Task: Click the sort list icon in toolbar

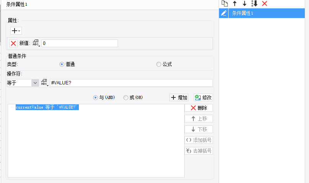Action: coord(254,3)
